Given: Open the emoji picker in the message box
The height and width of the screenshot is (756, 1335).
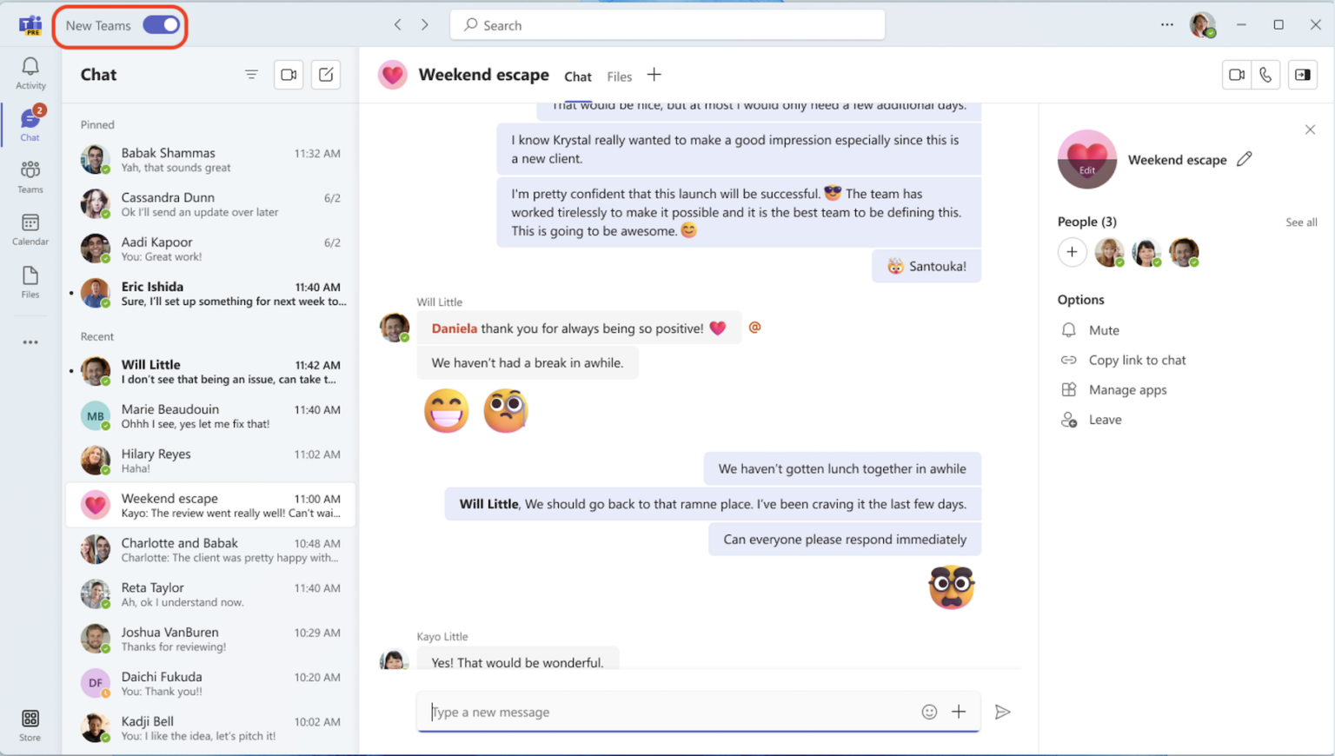Looking at the screenshot, I should 929,712.
